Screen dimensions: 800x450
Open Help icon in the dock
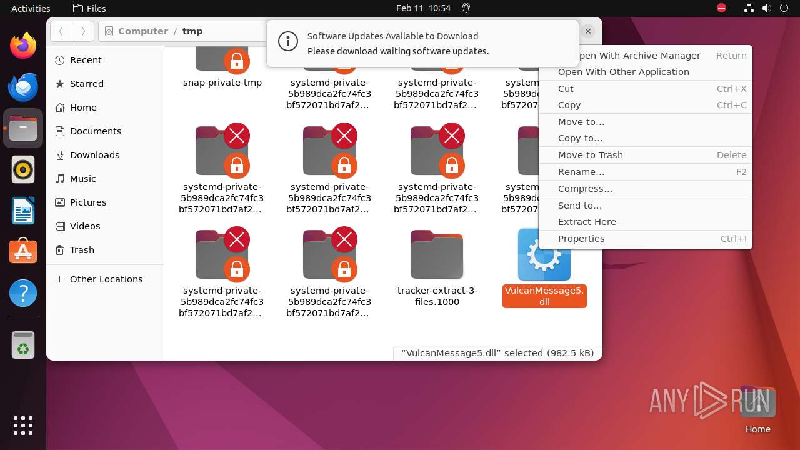point(23,293)
